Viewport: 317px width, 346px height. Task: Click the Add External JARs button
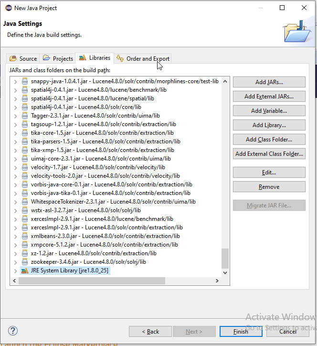(x=269, y=97)
